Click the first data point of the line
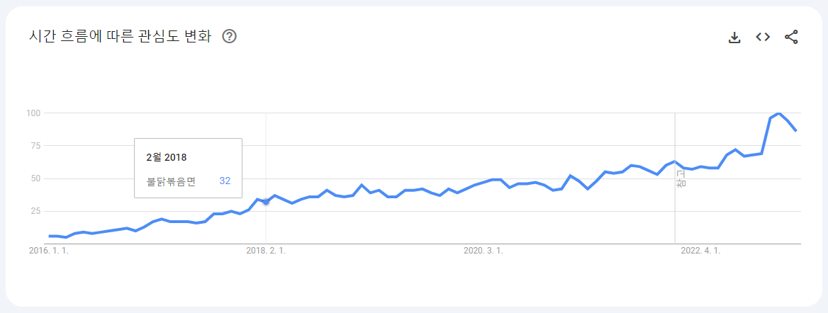The width and height of the screenshot is (828, 313). [50, 236]
